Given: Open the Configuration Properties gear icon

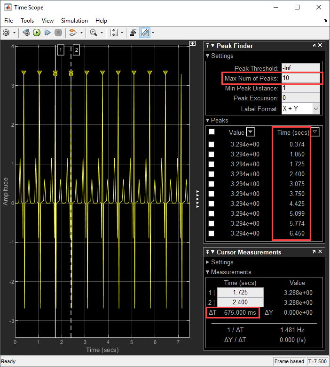Looking at the screenshot, I should pyautogui.click(x=7, y=33).
